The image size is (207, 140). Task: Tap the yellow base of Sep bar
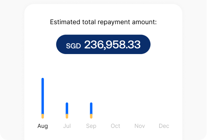pyautogui.click(x=91, y=116)
